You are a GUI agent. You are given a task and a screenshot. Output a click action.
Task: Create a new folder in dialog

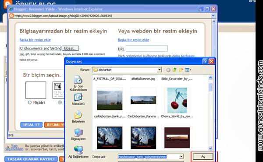click(181, 70)
